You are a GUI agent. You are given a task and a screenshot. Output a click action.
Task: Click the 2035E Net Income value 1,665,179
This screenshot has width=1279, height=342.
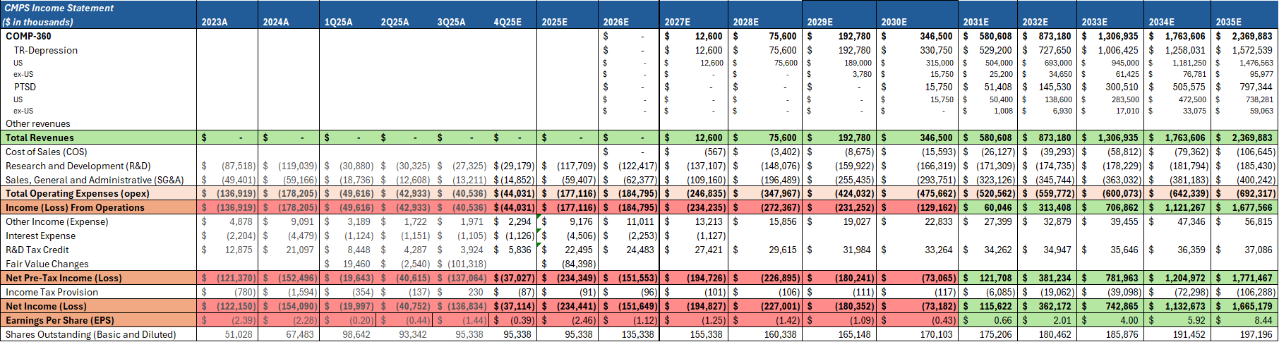coord(1252,306)
